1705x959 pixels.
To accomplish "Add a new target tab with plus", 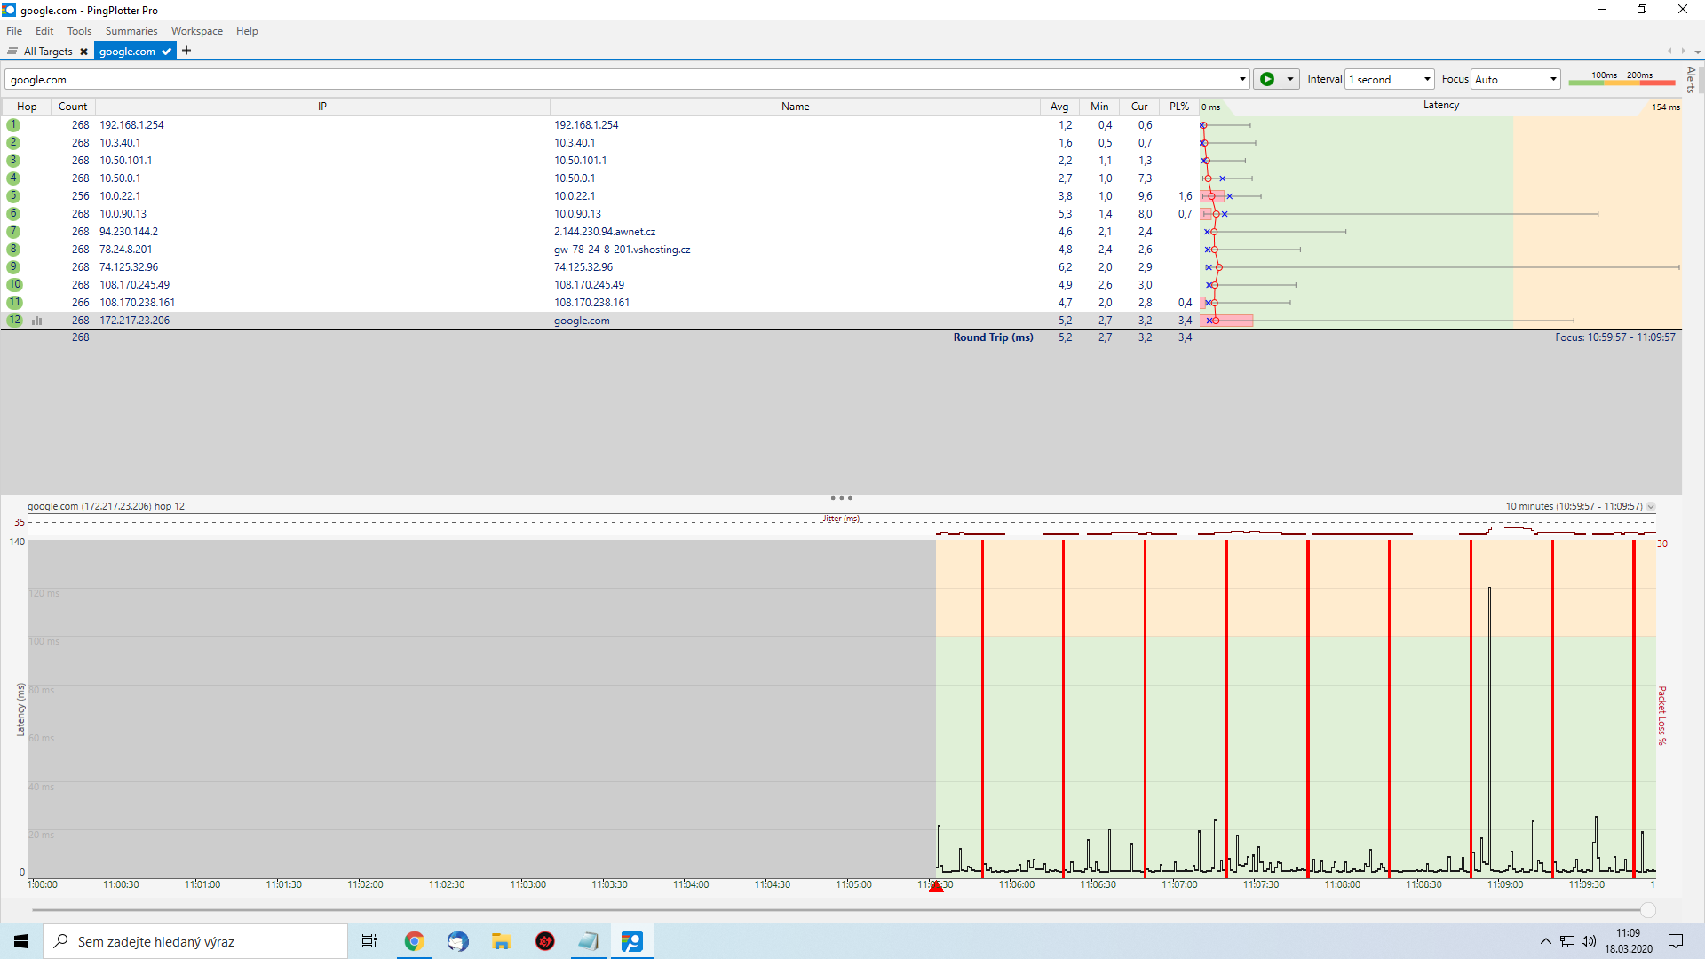I will pyautogui.click(x=186, y=51).
